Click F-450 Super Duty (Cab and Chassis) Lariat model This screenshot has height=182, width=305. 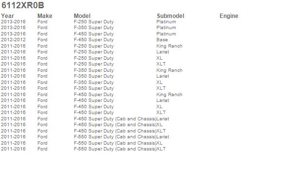click(115, 119)
